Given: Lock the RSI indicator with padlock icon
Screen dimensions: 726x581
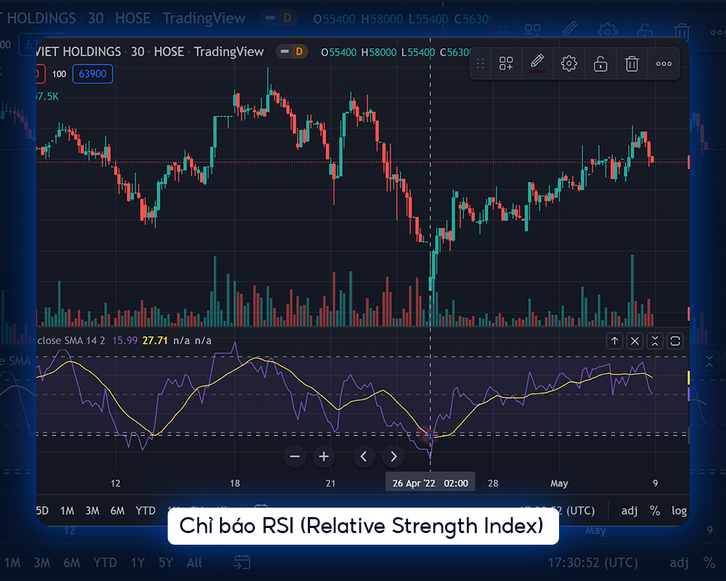Looking at the screenshot, I should (600, 63).
